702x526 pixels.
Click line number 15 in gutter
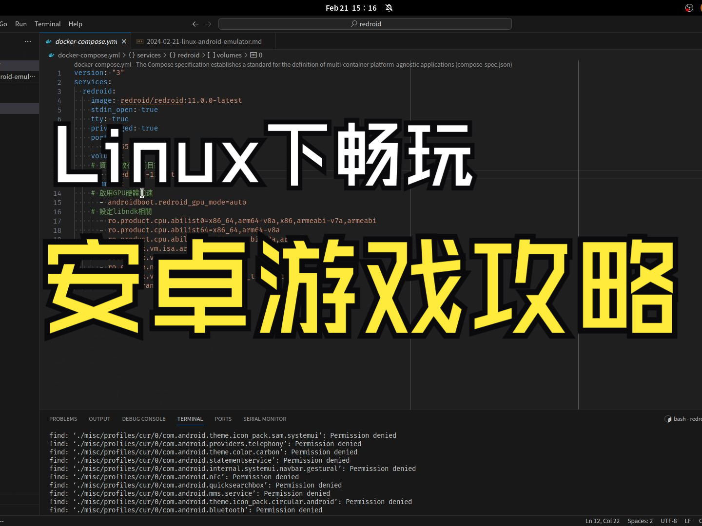[x=58, y=203]
